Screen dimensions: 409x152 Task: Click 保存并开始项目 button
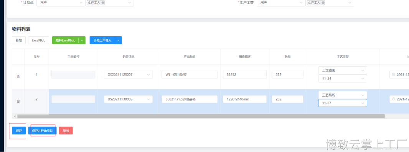pos(42,131)
